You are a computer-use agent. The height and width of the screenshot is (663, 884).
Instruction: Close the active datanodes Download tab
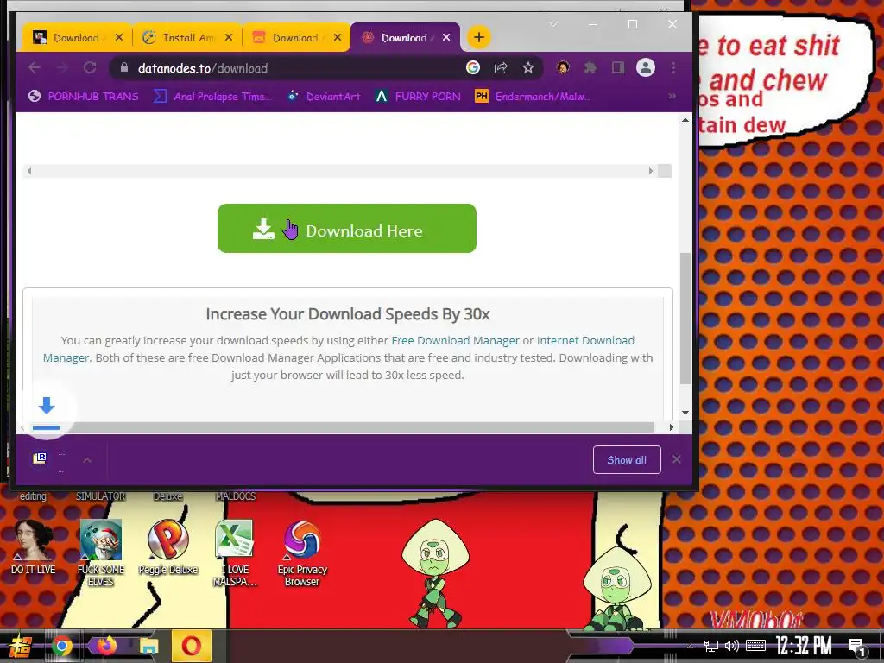[446, 38]
